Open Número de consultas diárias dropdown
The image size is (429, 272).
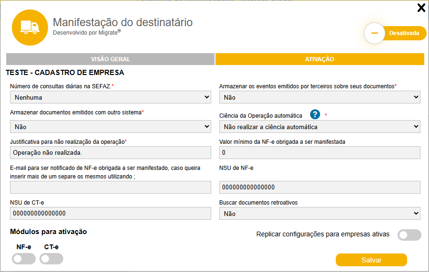[x=110, y=97]
